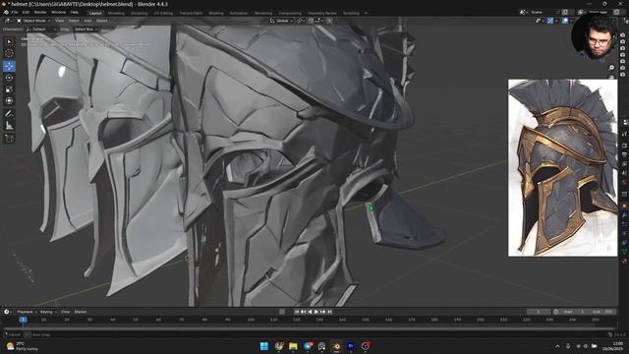The image size is (629, 354).
Task: Show hidden system tray icons
Action: [x=557, y=346]
